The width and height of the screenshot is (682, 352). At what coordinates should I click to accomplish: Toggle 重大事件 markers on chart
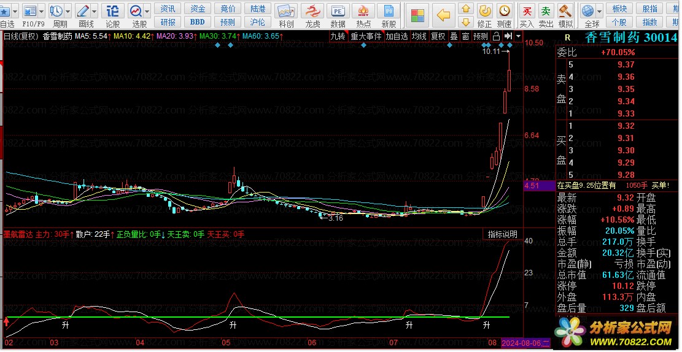[366, 37]
